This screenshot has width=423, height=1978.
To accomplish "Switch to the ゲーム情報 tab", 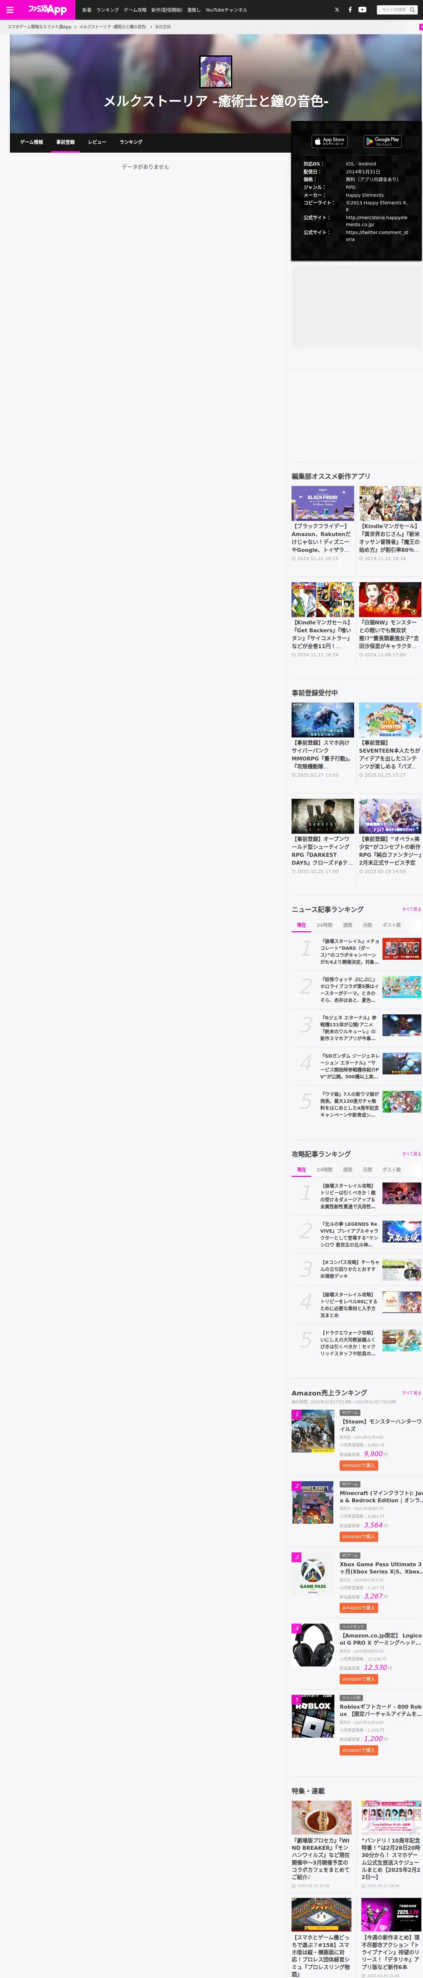I will (32, 142).
